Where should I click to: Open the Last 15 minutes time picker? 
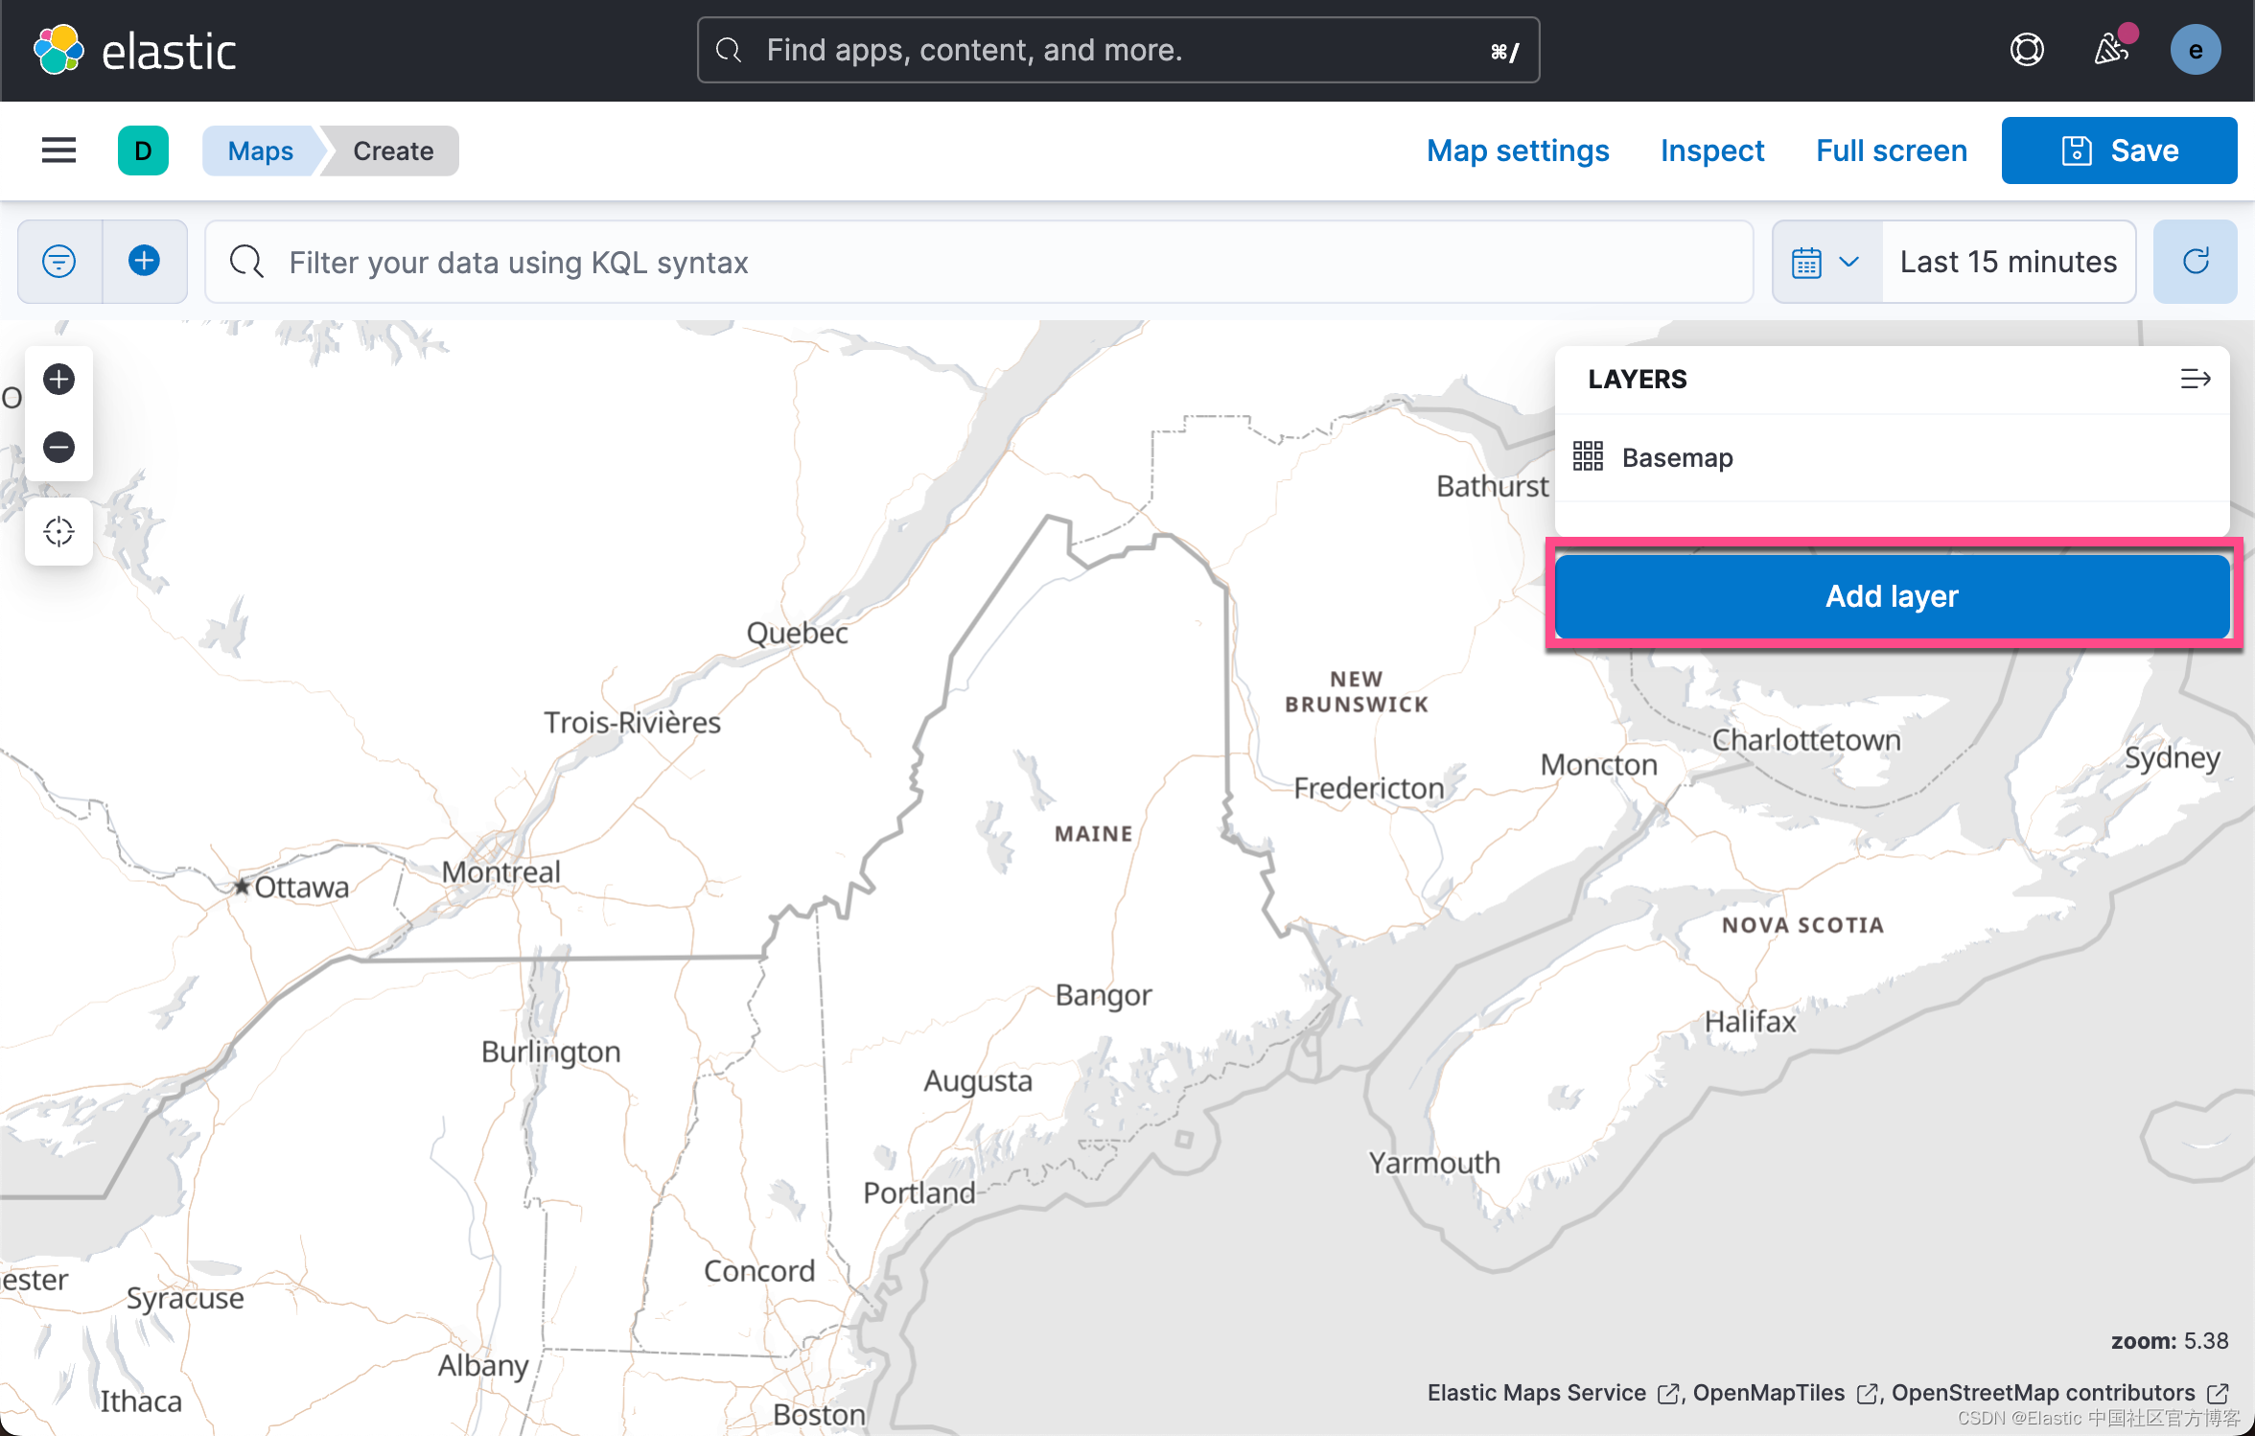(2009, 262)
